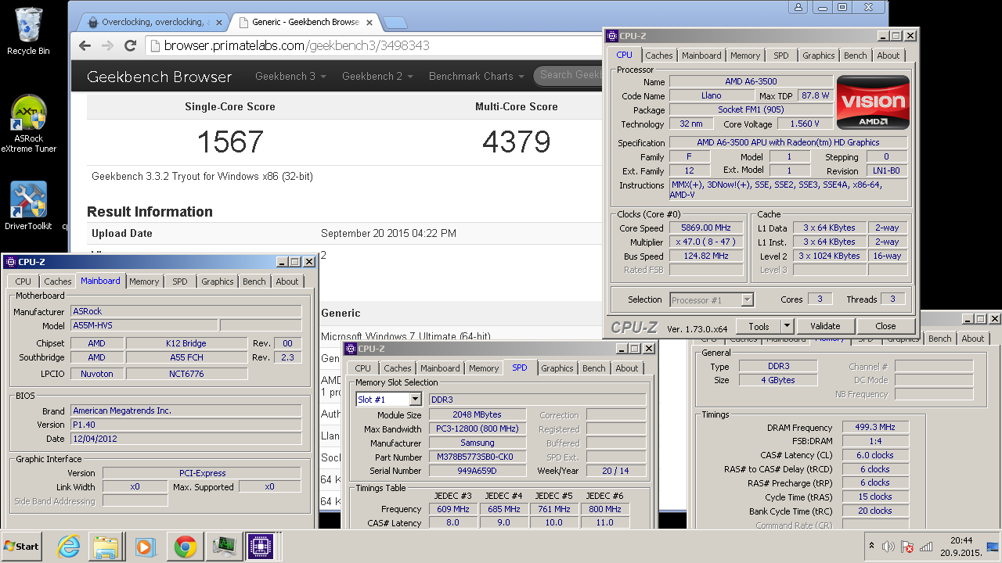
Task: Click the multi-core score 4379
Action: (x=517, y=142)
